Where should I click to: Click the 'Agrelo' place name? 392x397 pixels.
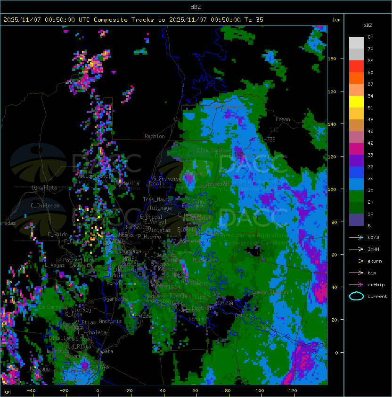[115, 283]
